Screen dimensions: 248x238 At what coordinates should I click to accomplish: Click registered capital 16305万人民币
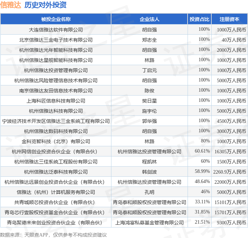click(x=230, y=152)
